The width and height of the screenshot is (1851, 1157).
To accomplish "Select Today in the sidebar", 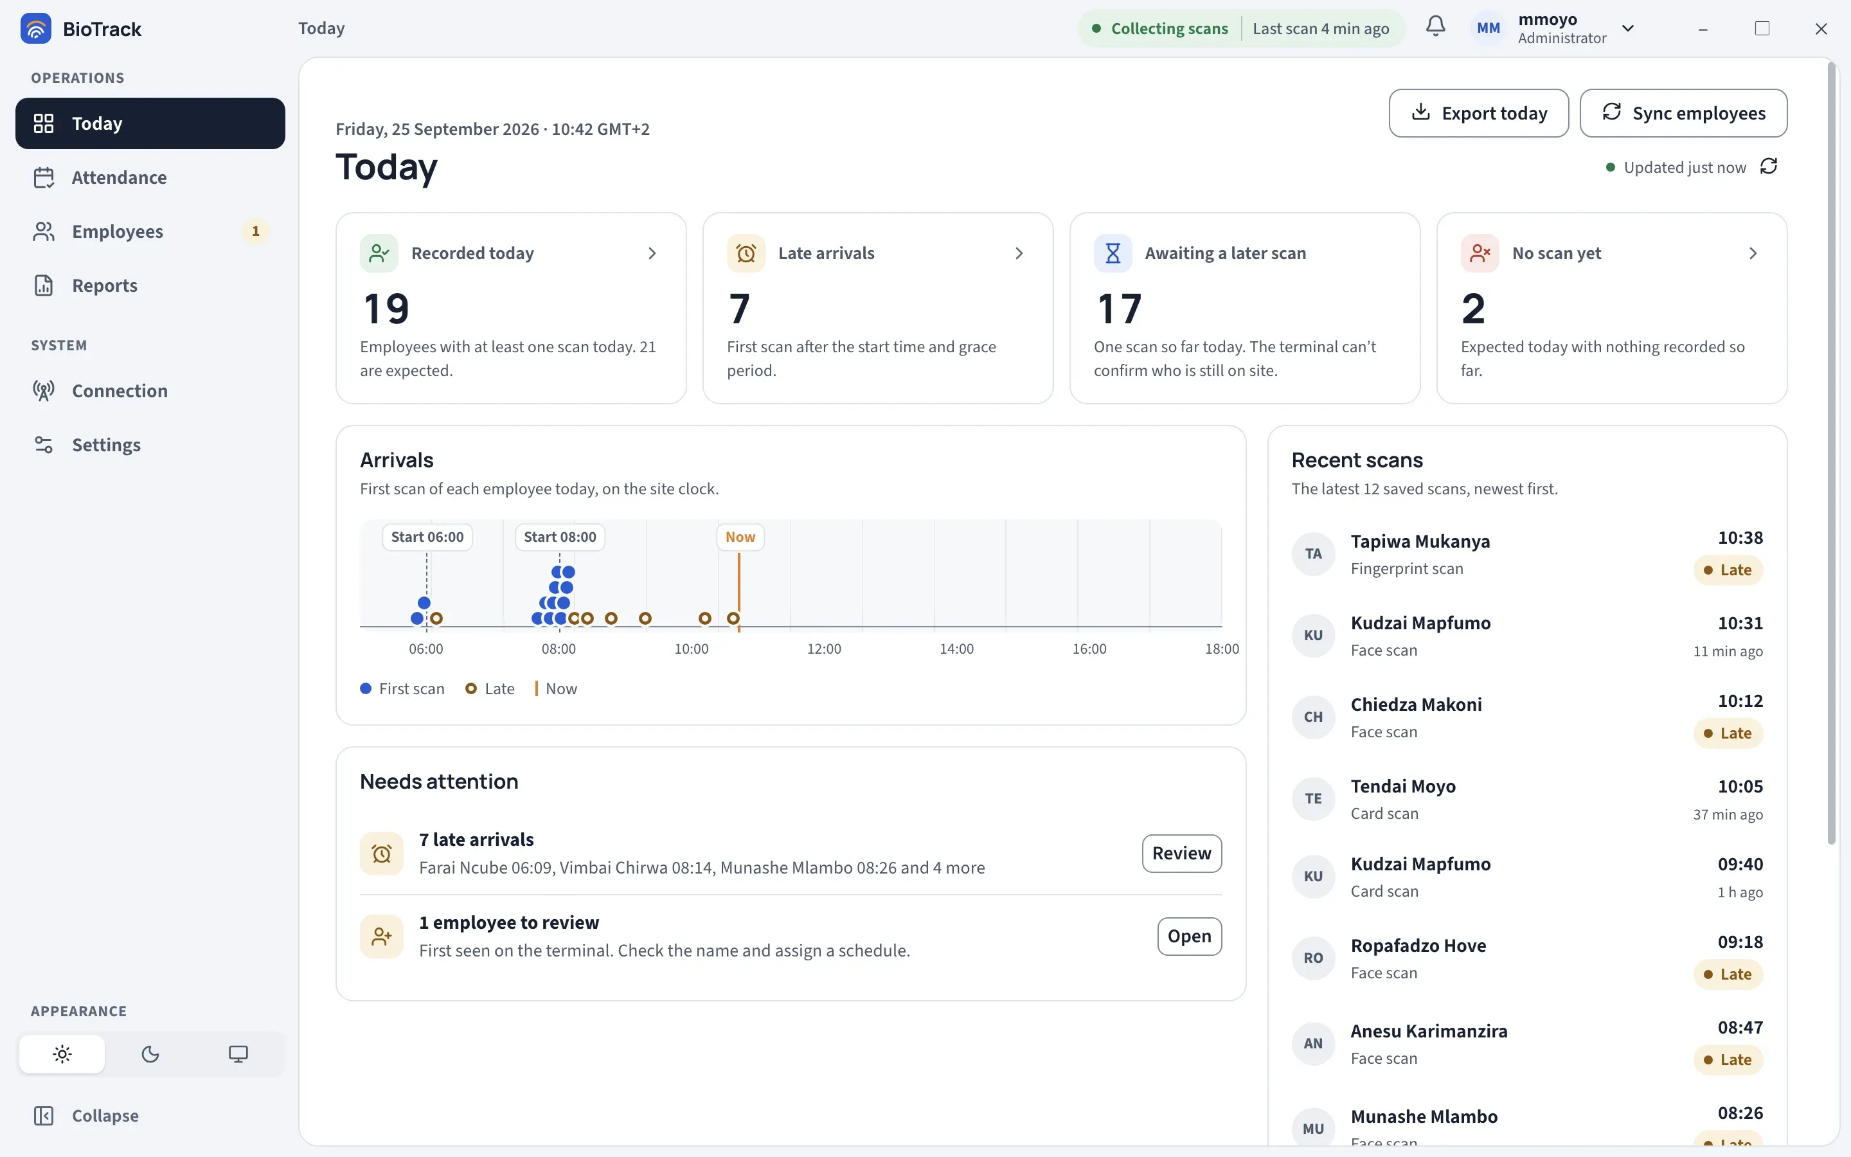I will (x=150, y=123).
